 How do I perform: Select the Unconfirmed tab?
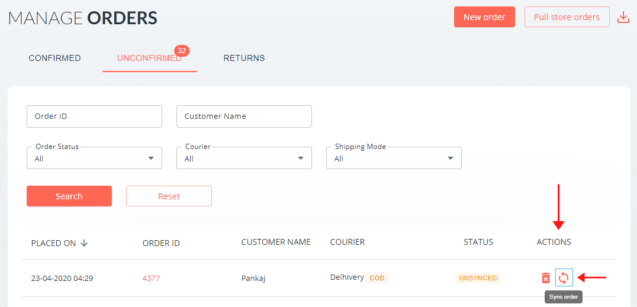pos(149,58)
